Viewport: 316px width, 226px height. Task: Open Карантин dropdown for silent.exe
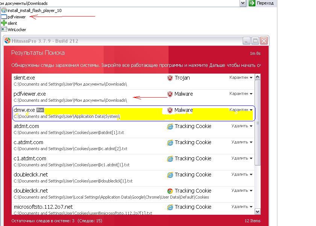click(x=241, y=77)
